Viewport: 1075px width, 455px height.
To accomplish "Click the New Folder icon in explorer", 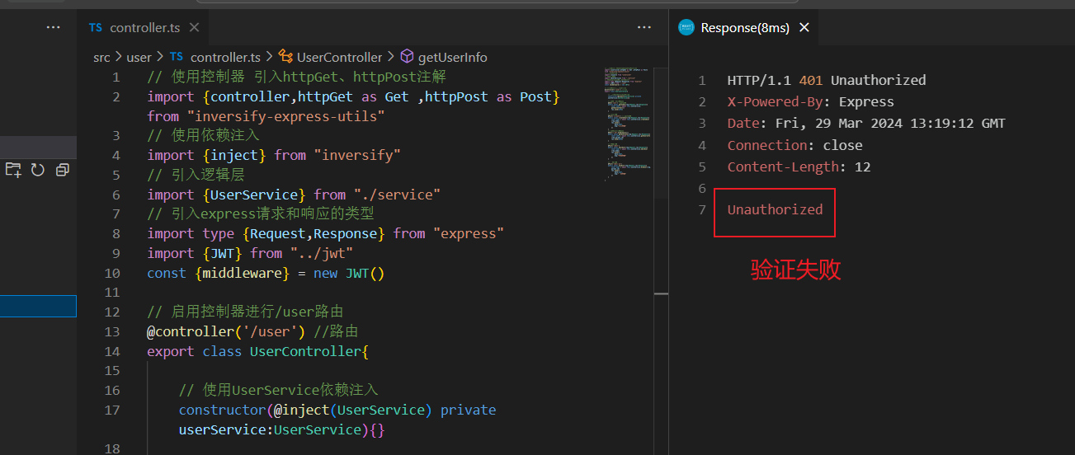I will point(13,170).
